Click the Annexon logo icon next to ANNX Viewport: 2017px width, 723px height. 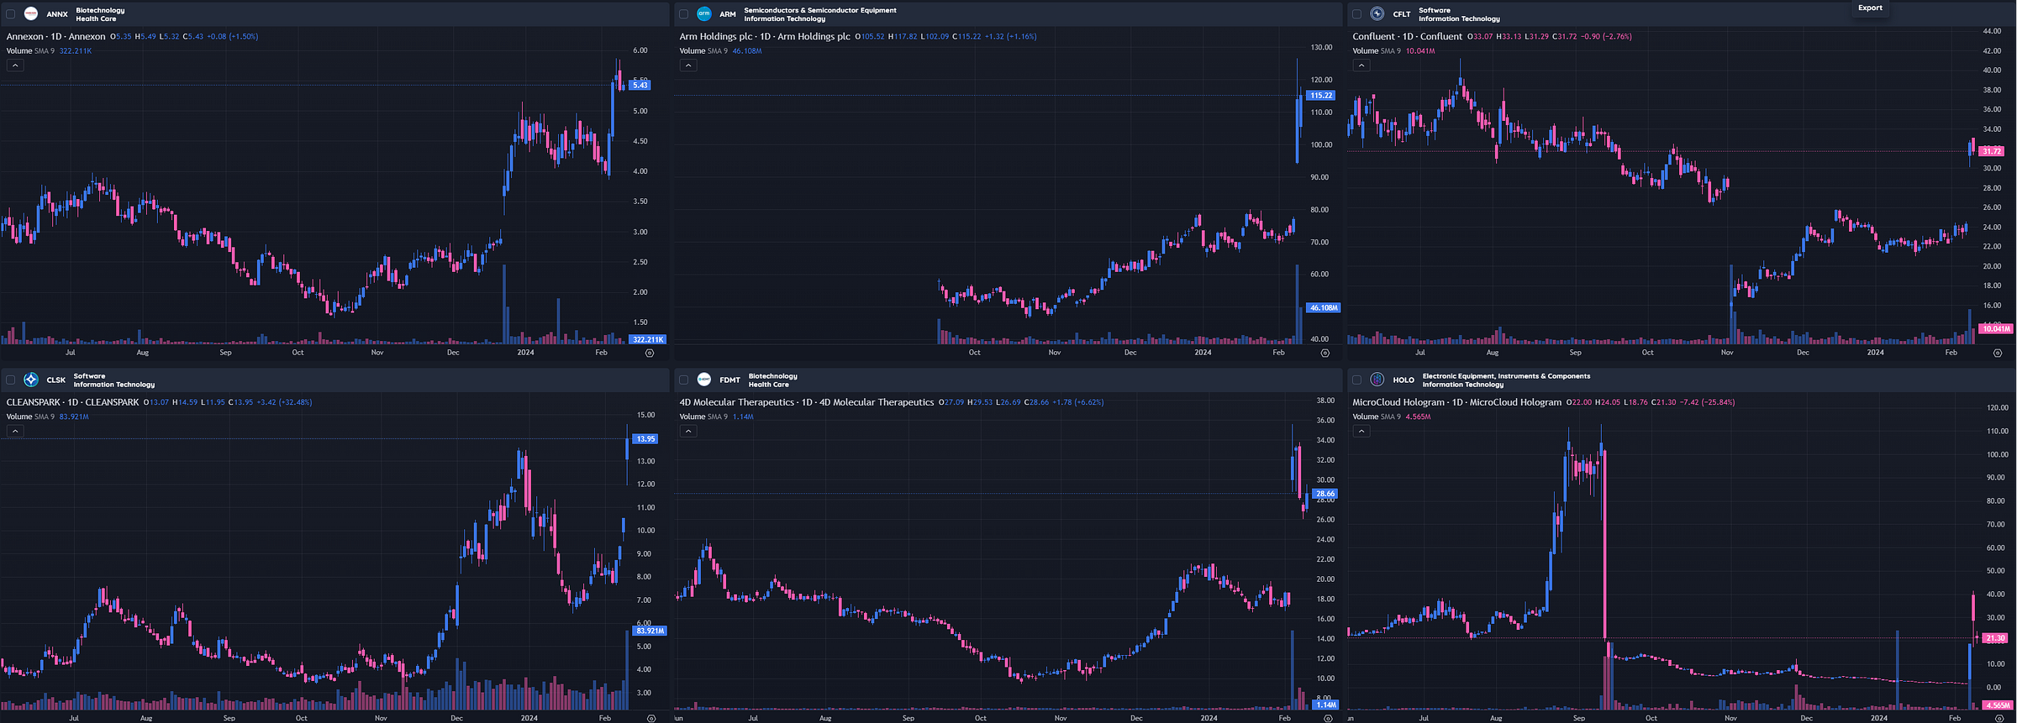[31, 13]
